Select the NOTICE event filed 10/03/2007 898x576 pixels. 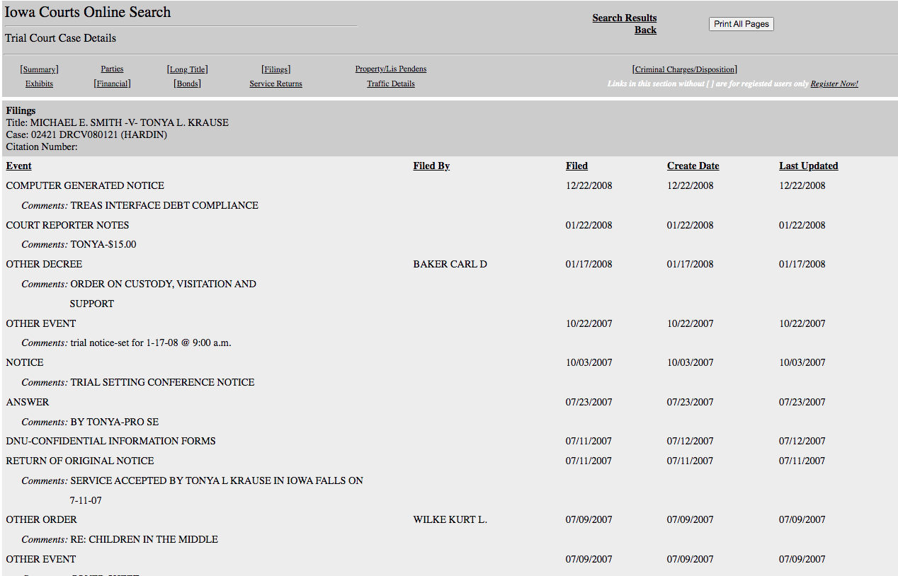(25, 362)
